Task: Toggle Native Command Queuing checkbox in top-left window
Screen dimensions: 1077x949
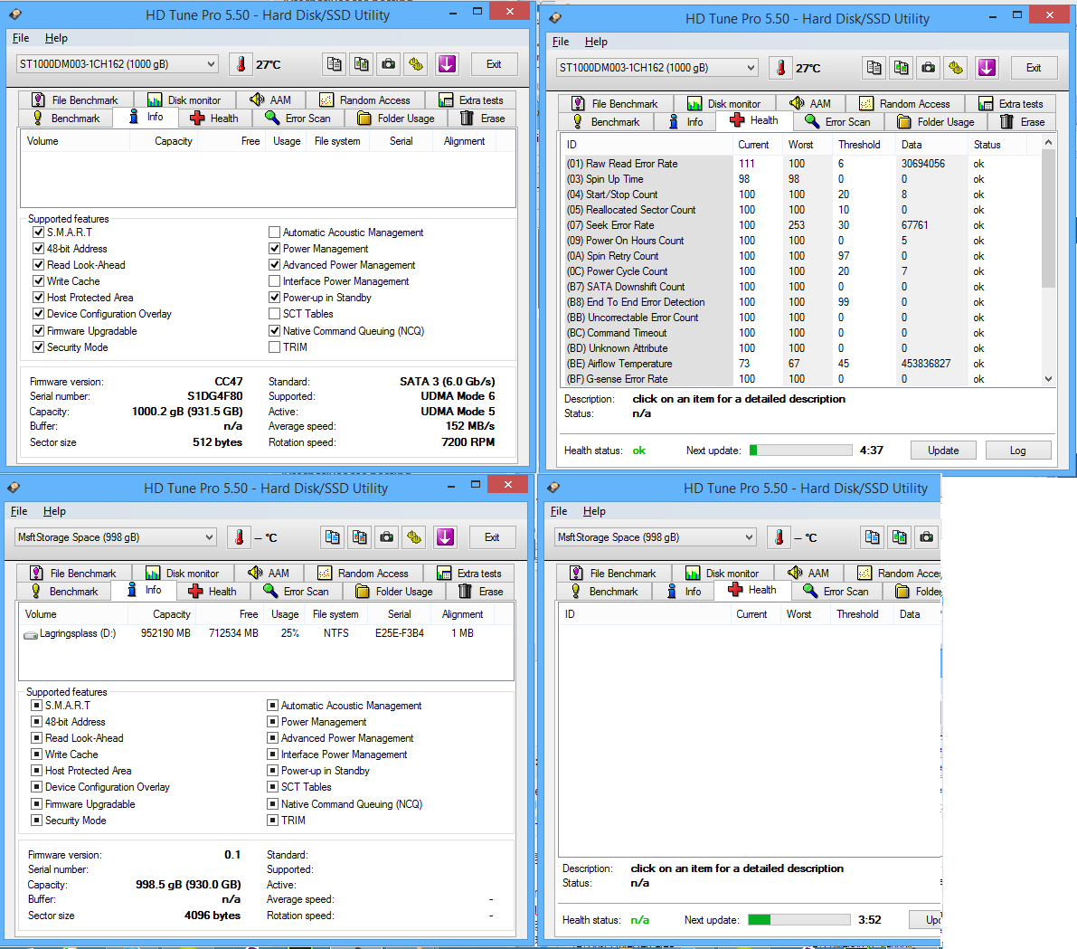Action: point(275,330)
